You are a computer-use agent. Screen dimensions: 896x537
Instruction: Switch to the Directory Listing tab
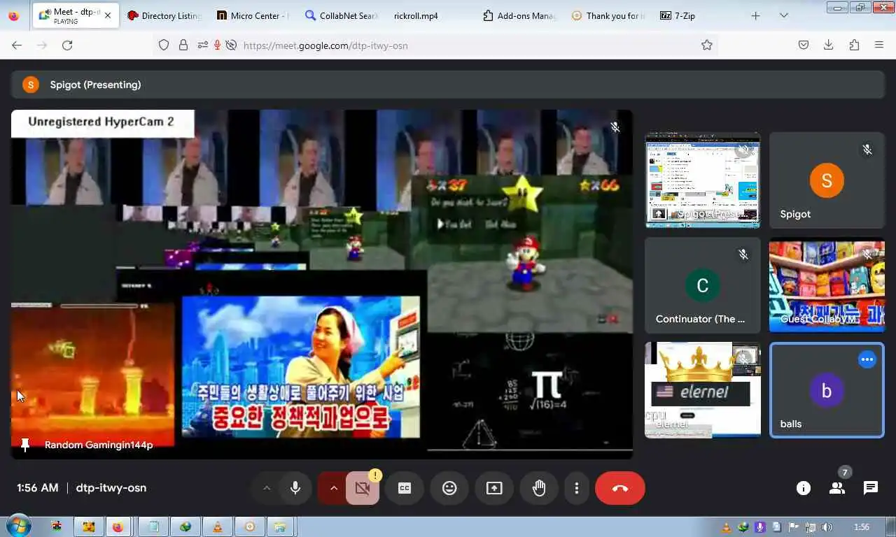(164, 15)
